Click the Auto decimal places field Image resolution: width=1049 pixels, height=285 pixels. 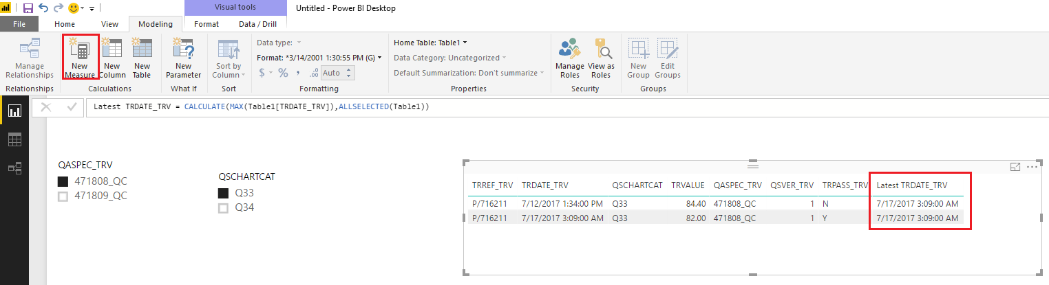(x=332, y=73)
